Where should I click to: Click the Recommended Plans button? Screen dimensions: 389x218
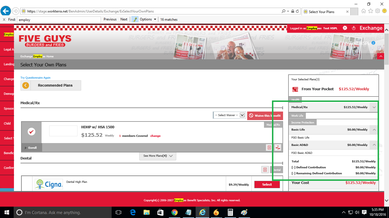51,85
